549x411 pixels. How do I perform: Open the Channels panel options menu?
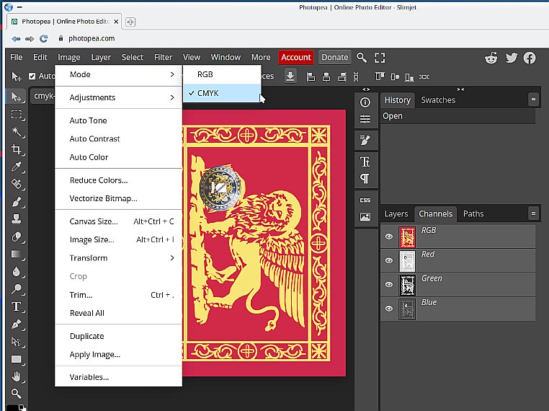click(533, 213)
